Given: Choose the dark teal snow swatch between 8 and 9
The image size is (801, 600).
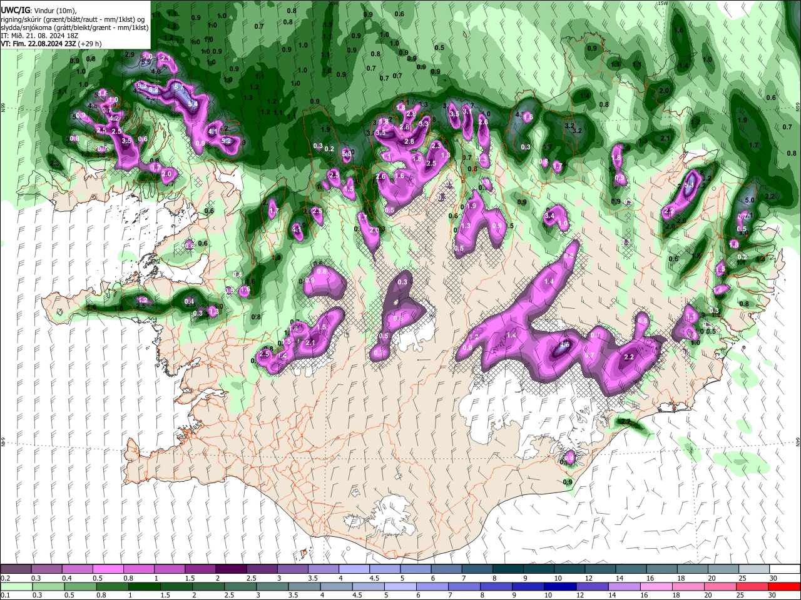Looking at the screenshot, I should 507,569.
